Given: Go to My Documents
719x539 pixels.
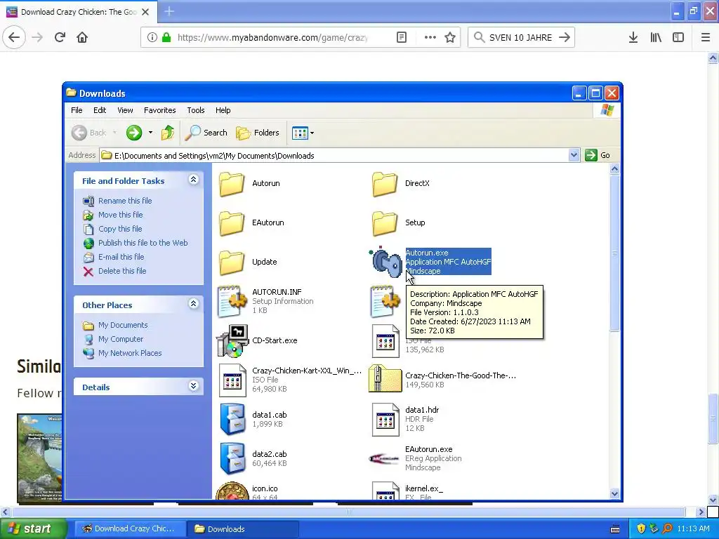Looking at the screenshot, I should [x=123, y=325].
